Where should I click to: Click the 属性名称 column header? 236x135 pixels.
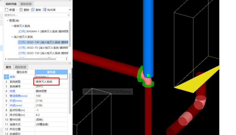pyautogui.click(x=22, y=72)
